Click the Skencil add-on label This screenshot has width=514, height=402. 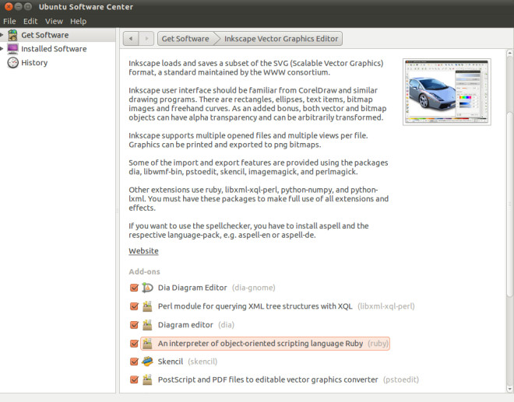171,362
